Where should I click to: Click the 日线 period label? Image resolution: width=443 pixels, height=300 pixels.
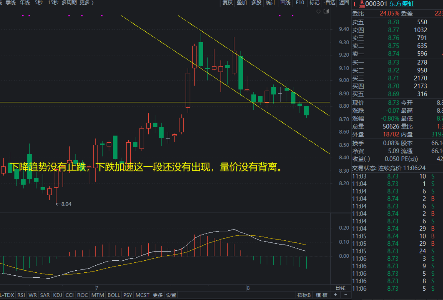[340, 288]
